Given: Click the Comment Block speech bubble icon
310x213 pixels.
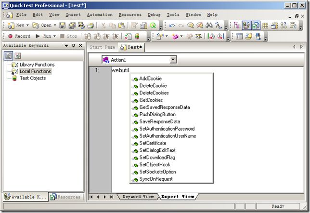Looking at the screenshot, I should pos(191,26).
